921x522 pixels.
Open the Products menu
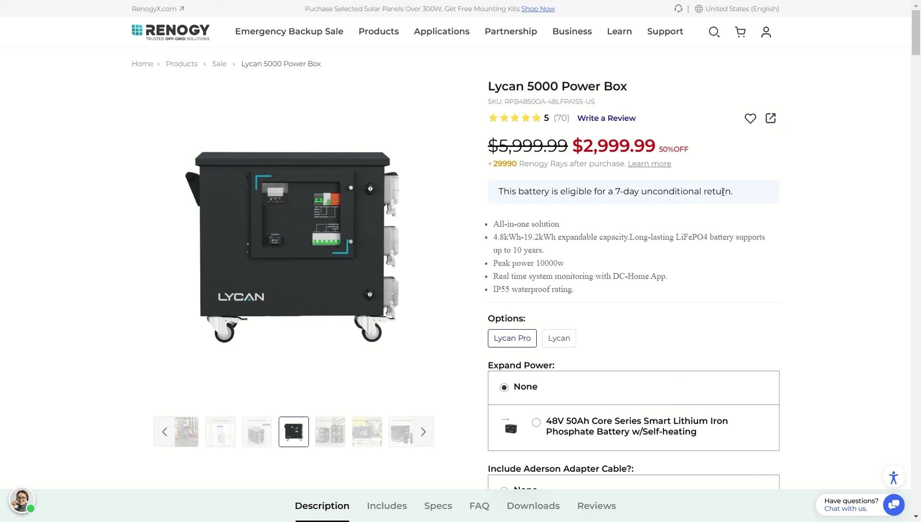(378, 31)
